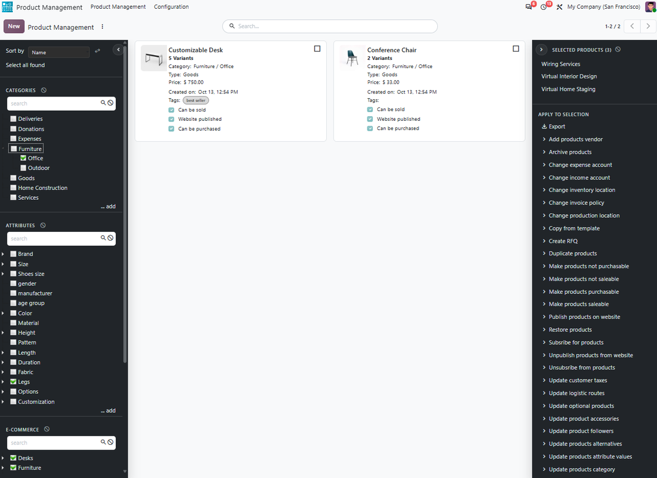Screen dimensions: 657x478
Task: Export the selected products
Action: click(554, 127)
